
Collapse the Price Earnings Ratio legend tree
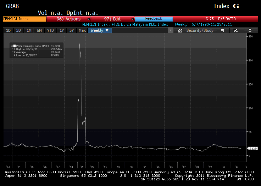point(12,46)
